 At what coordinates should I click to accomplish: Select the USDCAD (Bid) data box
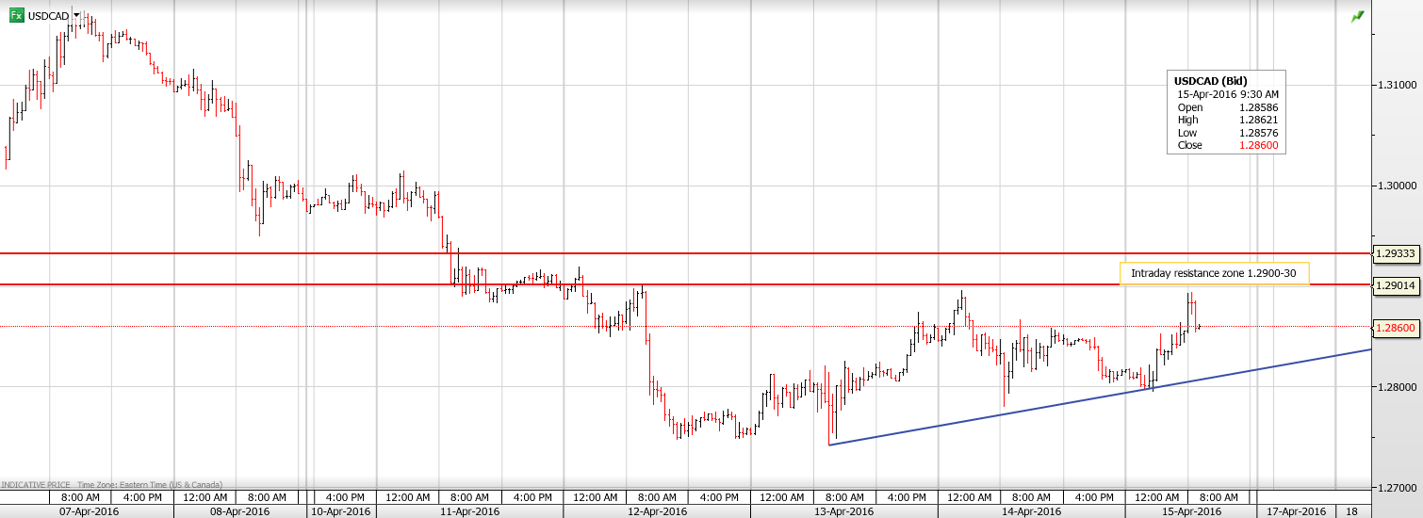point(1226,113)
